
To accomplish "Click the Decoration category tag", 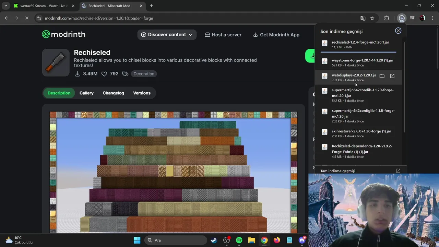I will click(x=144, y=74).
